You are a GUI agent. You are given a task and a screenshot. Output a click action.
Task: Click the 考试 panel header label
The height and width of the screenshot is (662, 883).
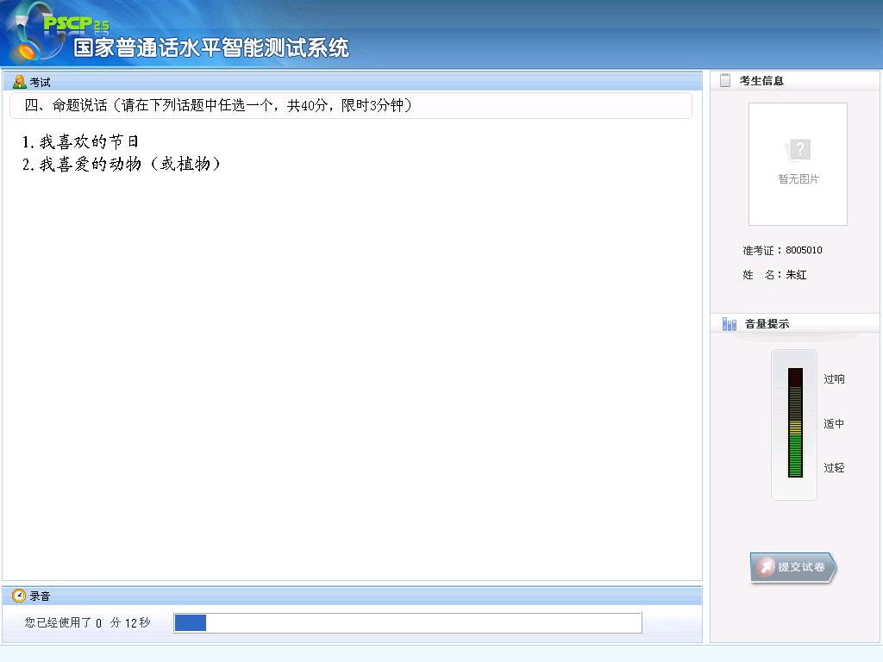click(x=41, y=82)
